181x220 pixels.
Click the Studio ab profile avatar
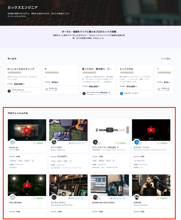click(13, 142)
